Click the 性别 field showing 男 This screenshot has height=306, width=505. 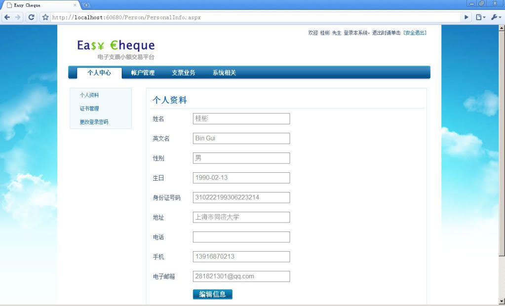pos(241,158)
